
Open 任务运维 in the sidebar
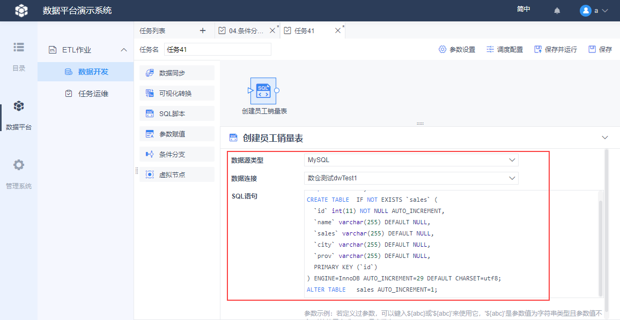click(86, 94)
